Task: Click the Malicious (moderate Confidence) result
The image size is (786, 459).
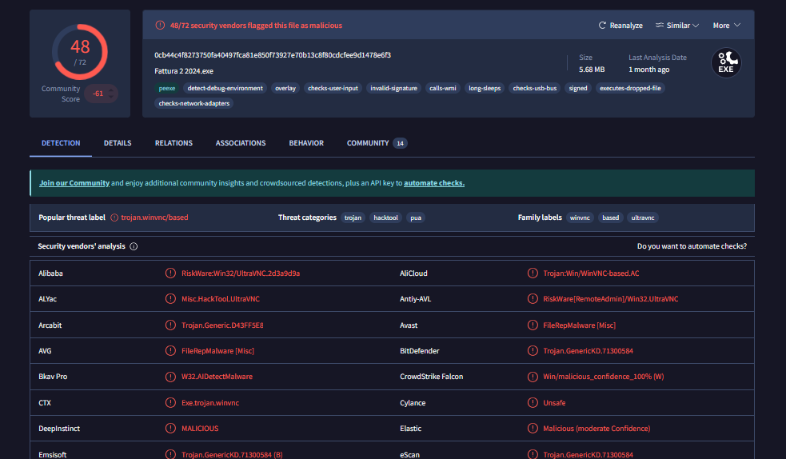Action: point(596,429)
